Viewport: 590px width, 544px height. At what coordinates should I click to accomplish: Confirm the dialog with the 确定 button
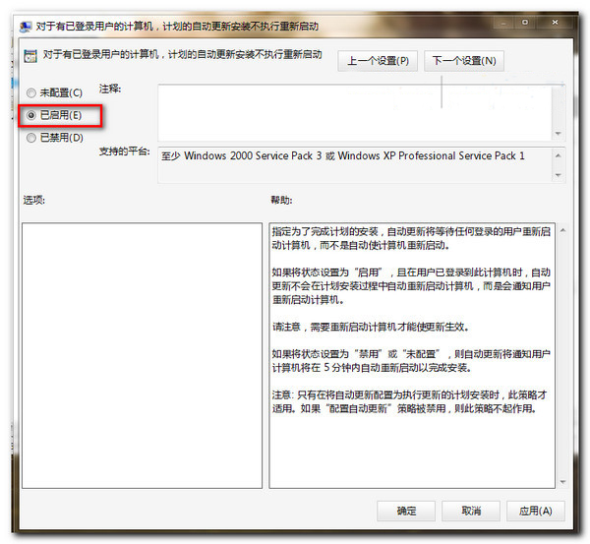tap(407, 511)
